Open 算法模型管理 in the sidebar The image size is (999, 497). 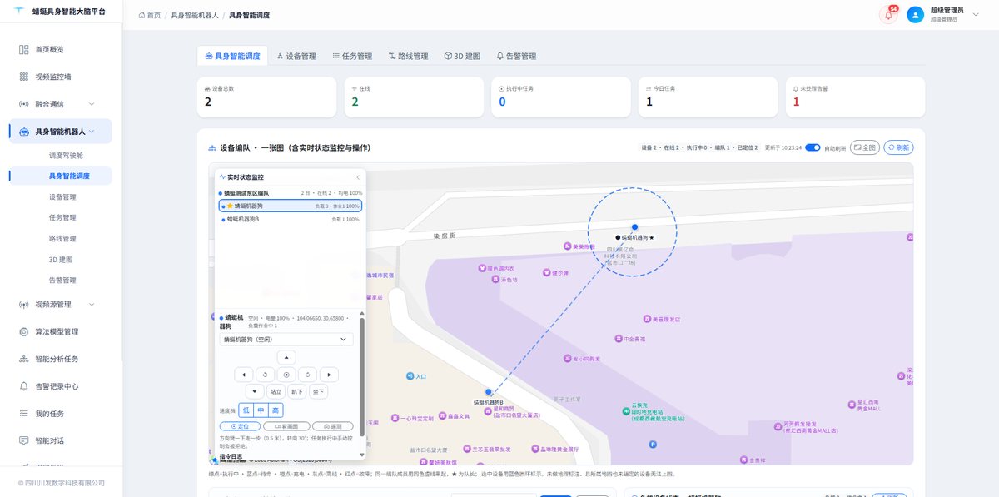click(x=61, y=331)
